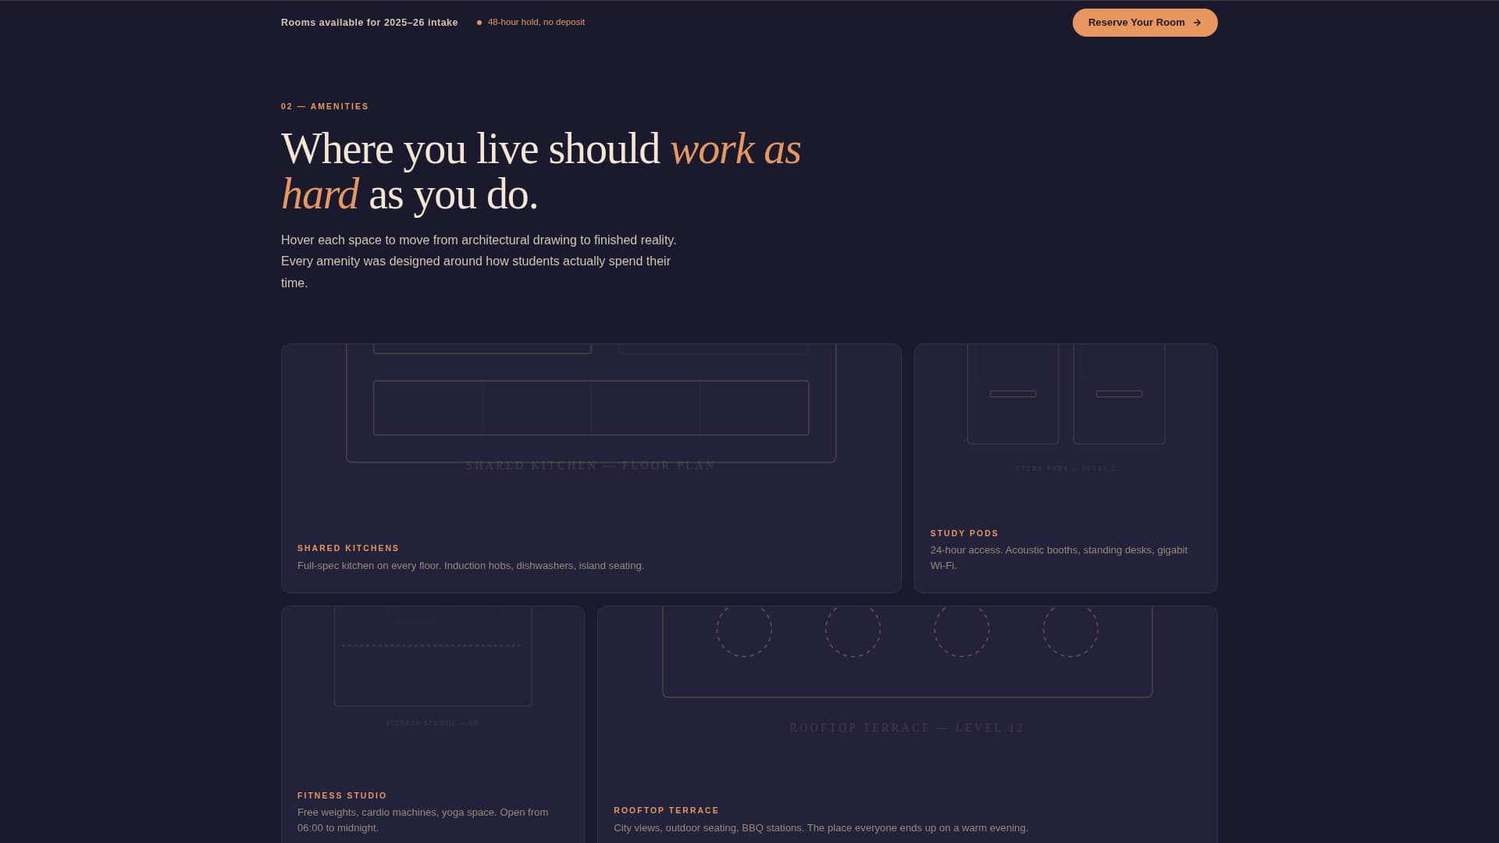Image resolution: width=1499 pixels, height=843 pixels.
Task: Click the study pods blueprint illustration
Action: click(1066, 394)
